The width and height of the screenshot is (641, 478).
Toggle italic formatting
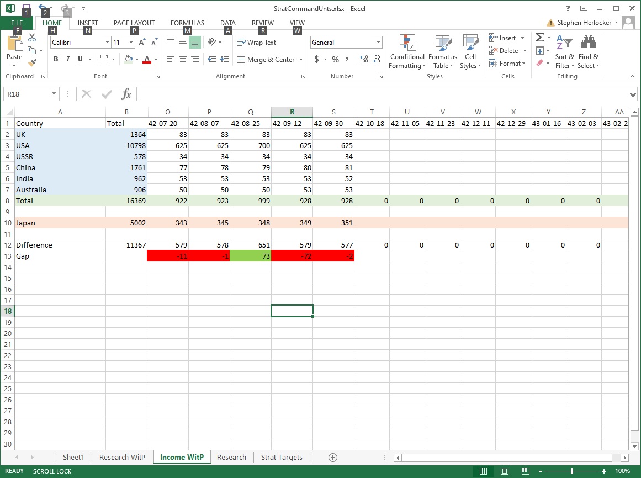tap(68, 59)
